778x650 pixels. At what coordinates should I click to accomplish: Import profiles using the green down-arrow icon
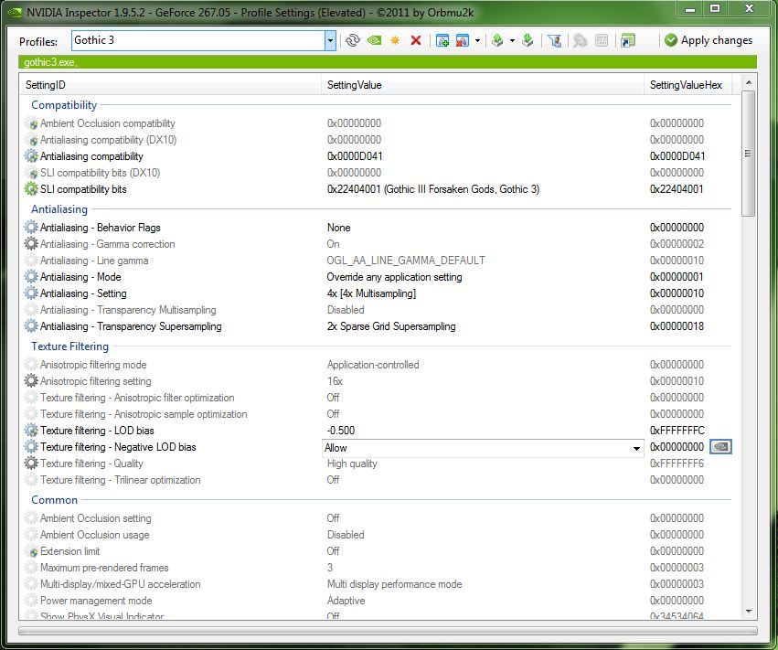pos(528,40)
